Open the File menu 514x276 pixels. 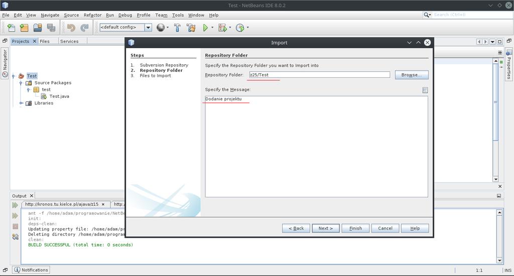click(x=6, y=15)
